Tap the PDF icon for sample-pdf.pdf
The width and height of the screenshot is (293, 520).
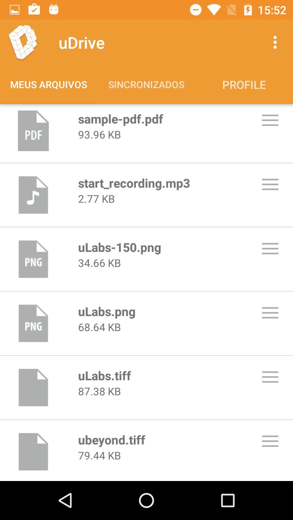coord(33,131)
